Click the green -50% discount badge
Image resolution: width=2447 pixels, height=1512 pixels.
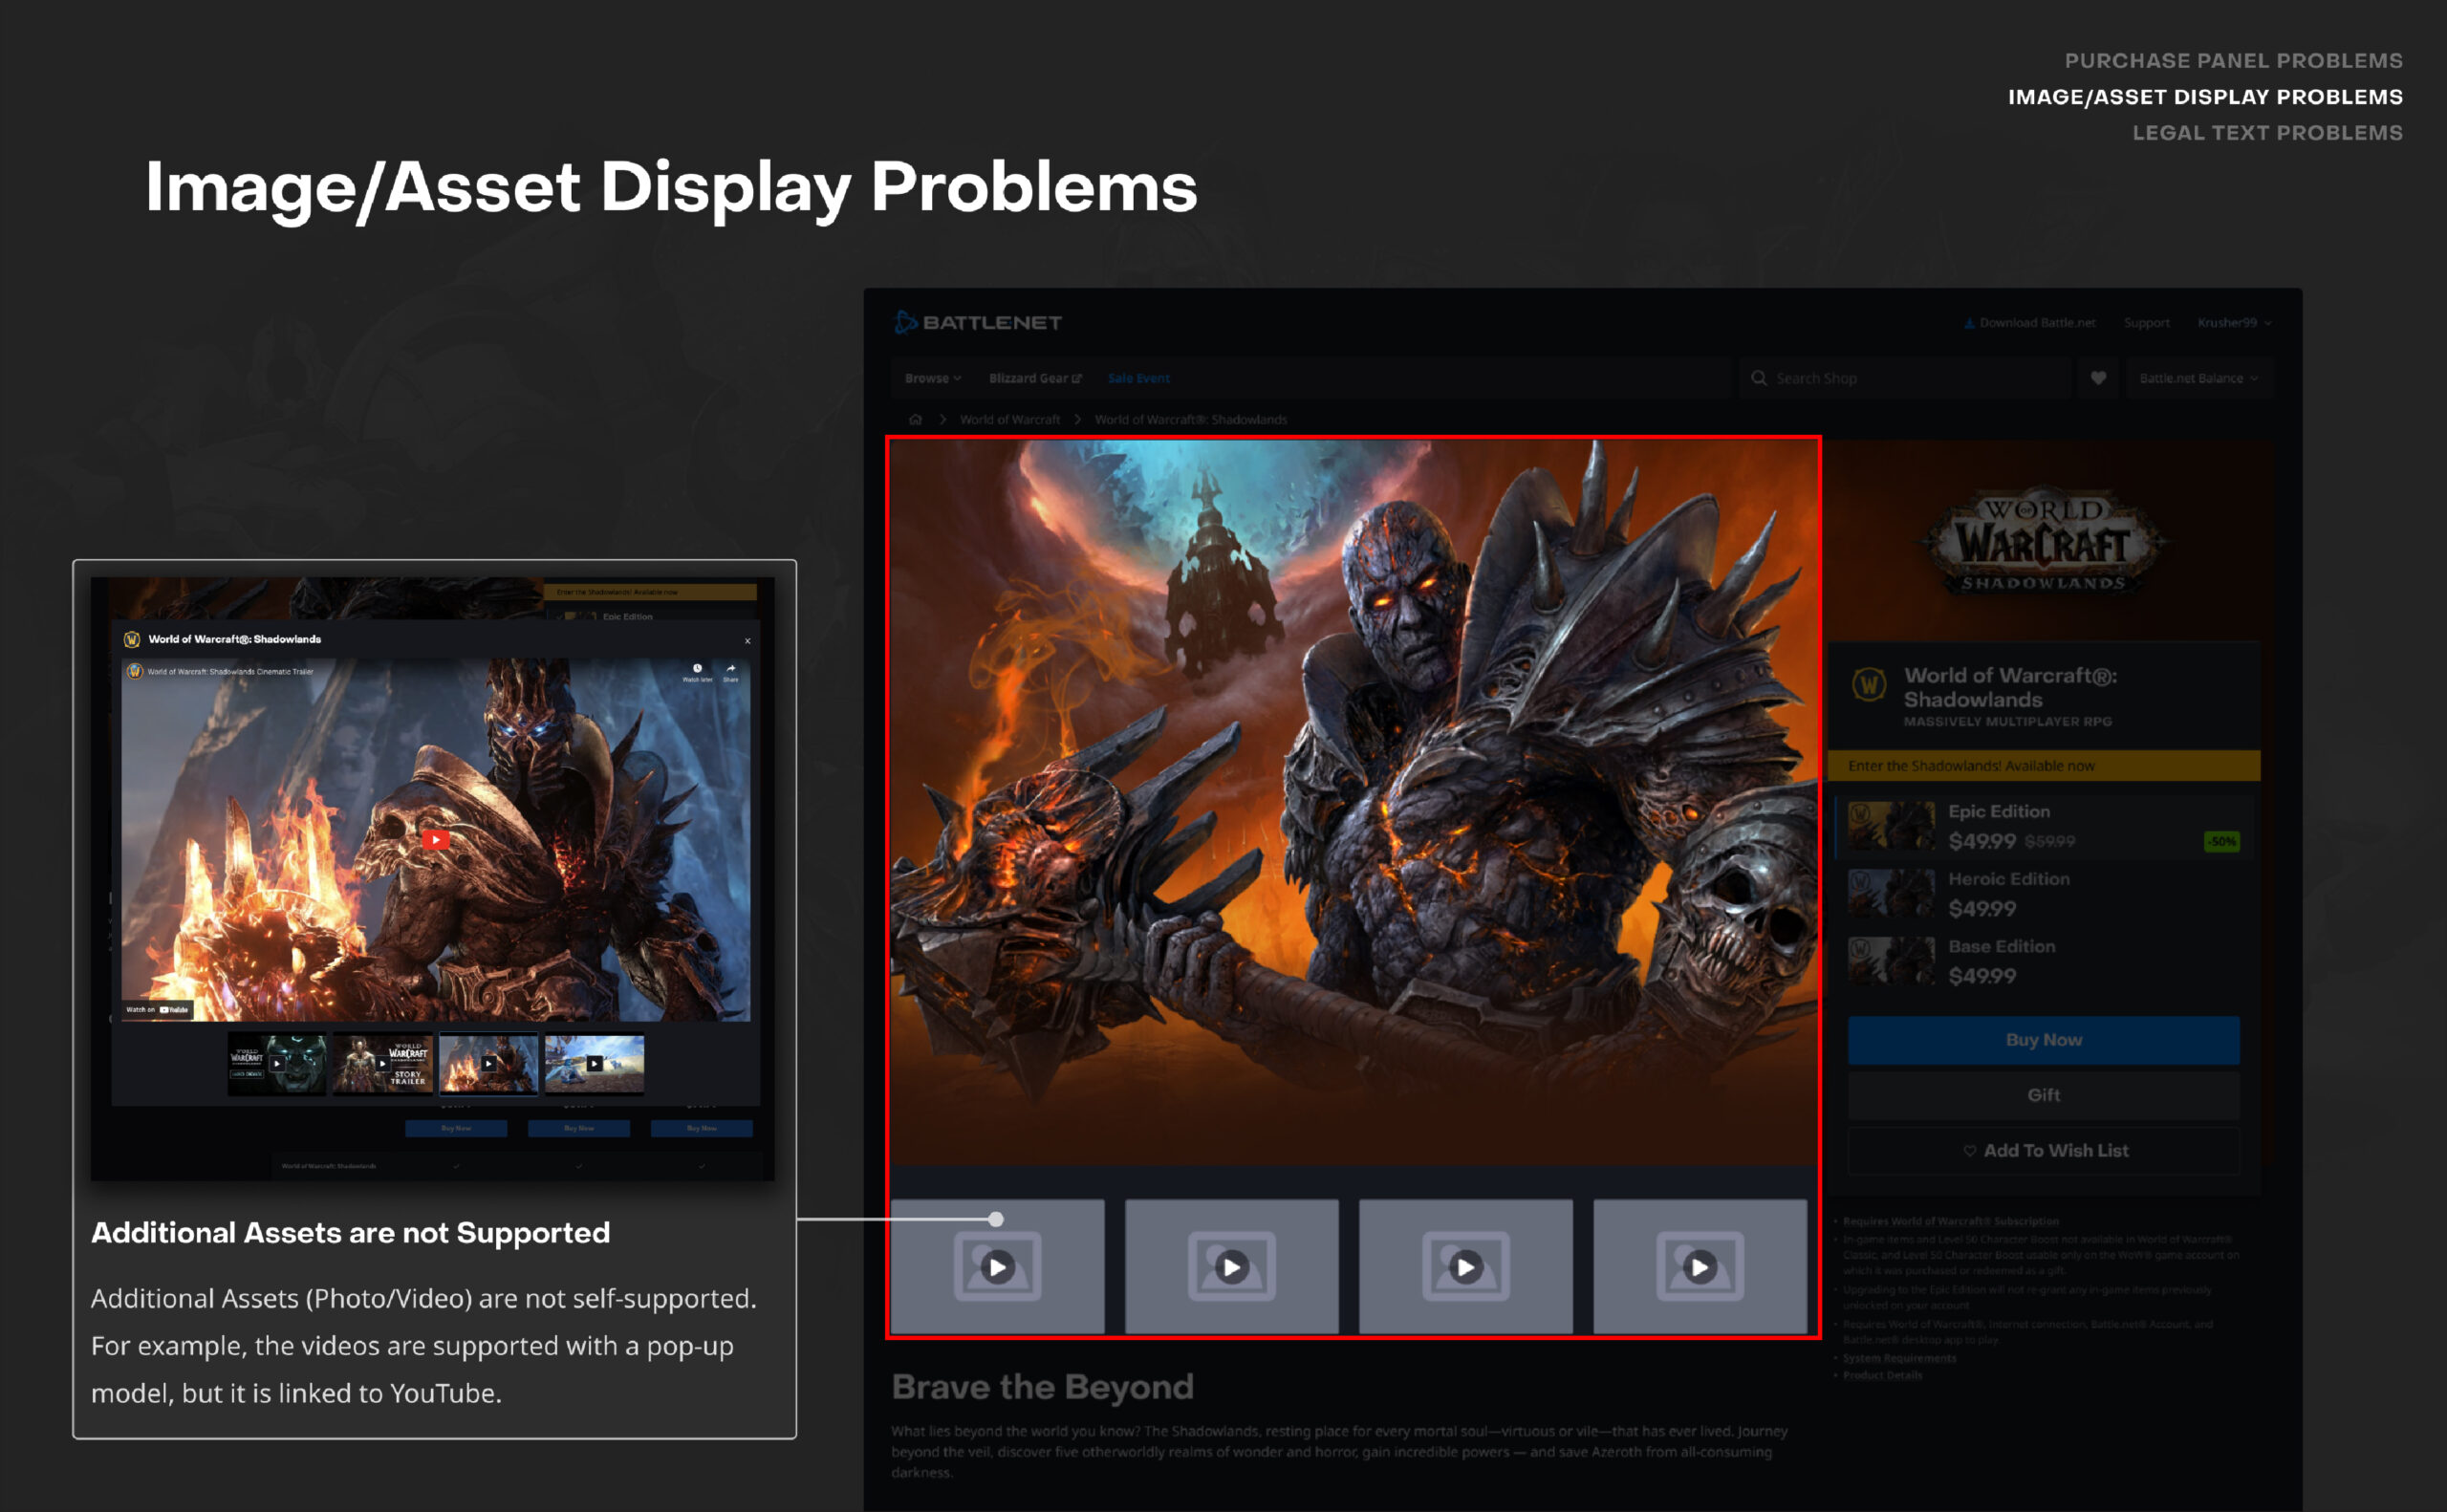[x=2221, y=842]
